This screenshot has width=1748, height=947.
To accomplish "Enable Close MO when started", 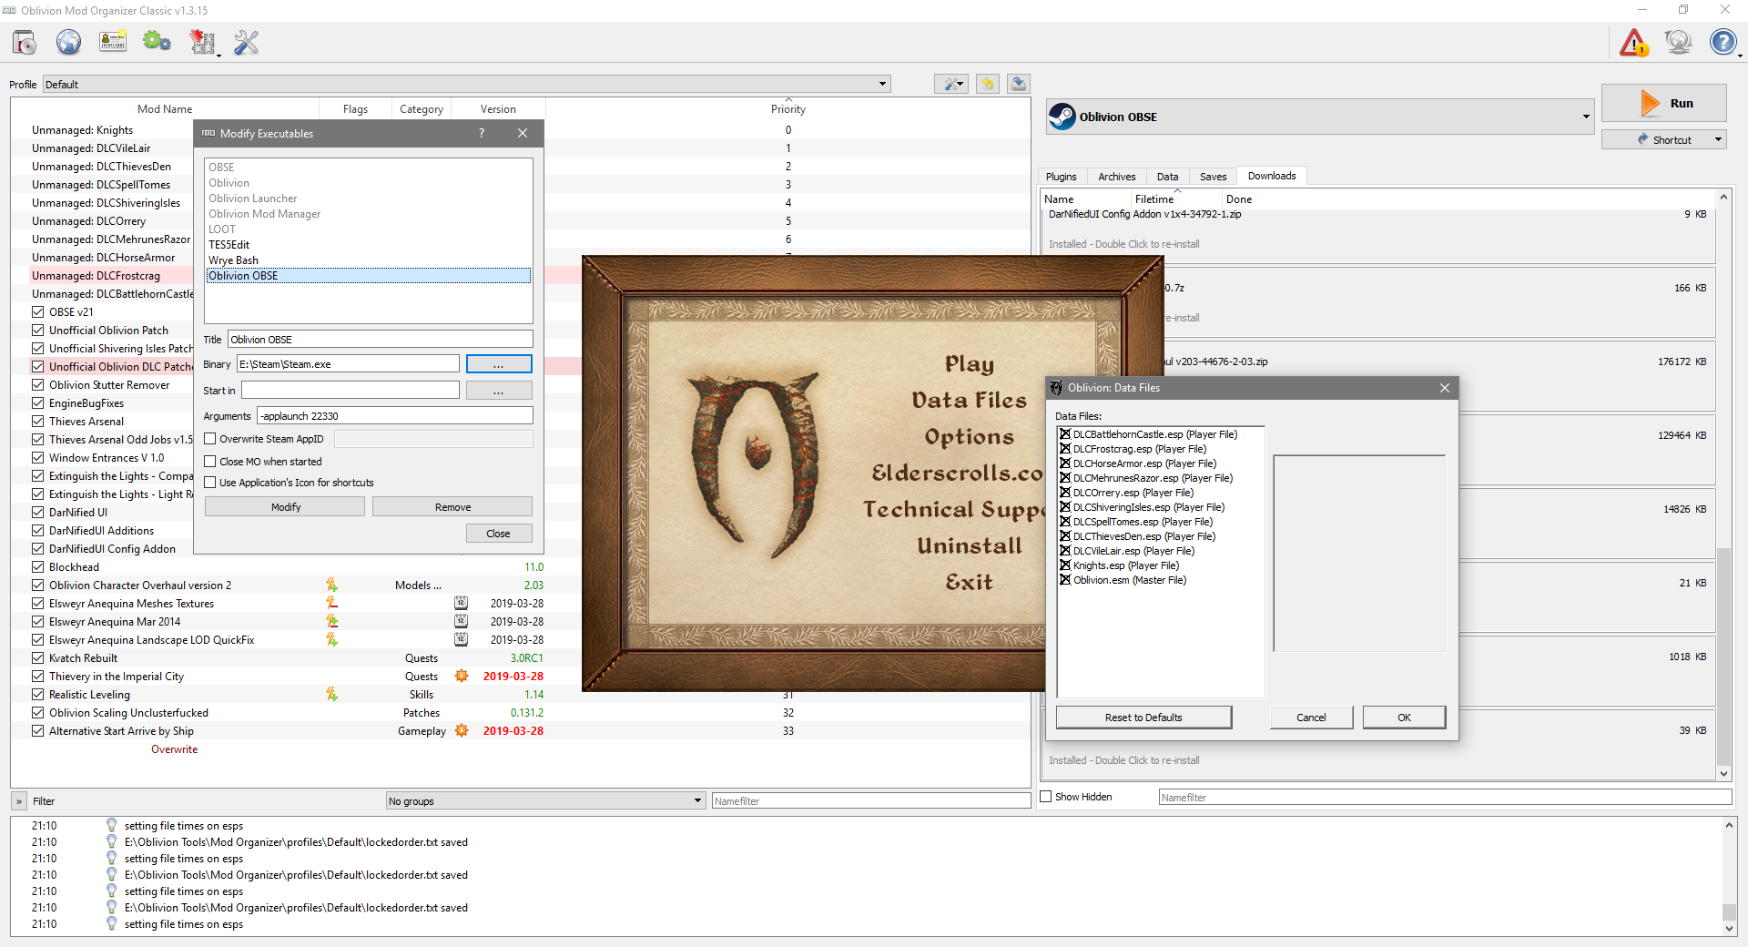I will tap(210, 462).
